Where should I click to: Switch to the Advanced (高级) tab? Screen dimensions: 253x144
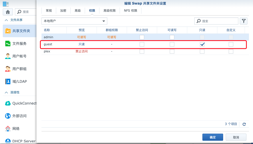(x=78, y=11)
